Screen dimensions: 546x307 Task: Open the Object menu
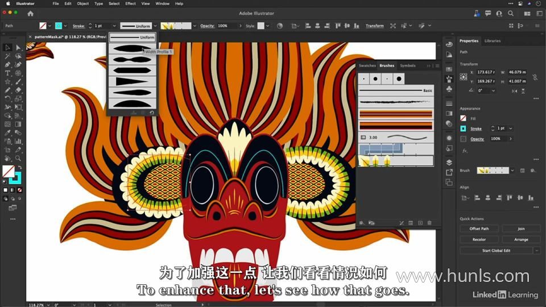(83, 3)
